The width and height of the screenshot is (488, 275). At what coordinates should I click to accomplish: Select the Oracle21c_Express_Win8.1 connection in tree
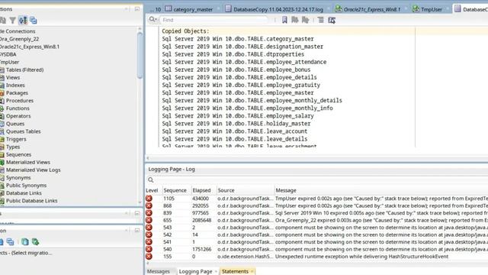click(x=30, y=47)
